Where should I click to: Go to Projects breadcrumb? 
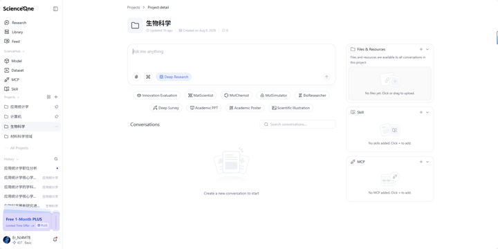pyautogui.click(x=133, y=8)
